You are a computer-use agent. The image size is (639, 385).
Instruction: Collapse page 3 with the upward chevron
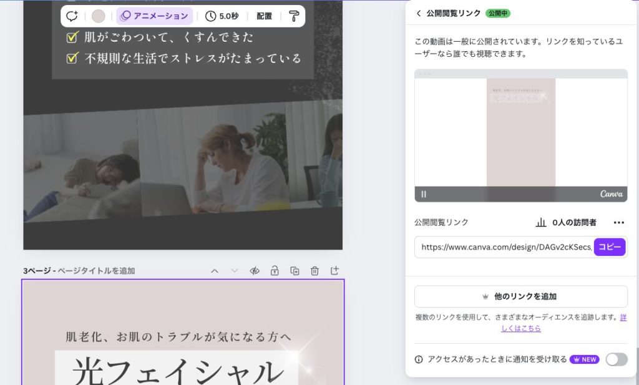point(215,270)
